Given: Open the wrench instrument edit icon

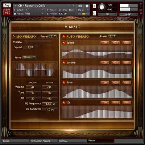Looking at the screenshot, I should point(7,5).
